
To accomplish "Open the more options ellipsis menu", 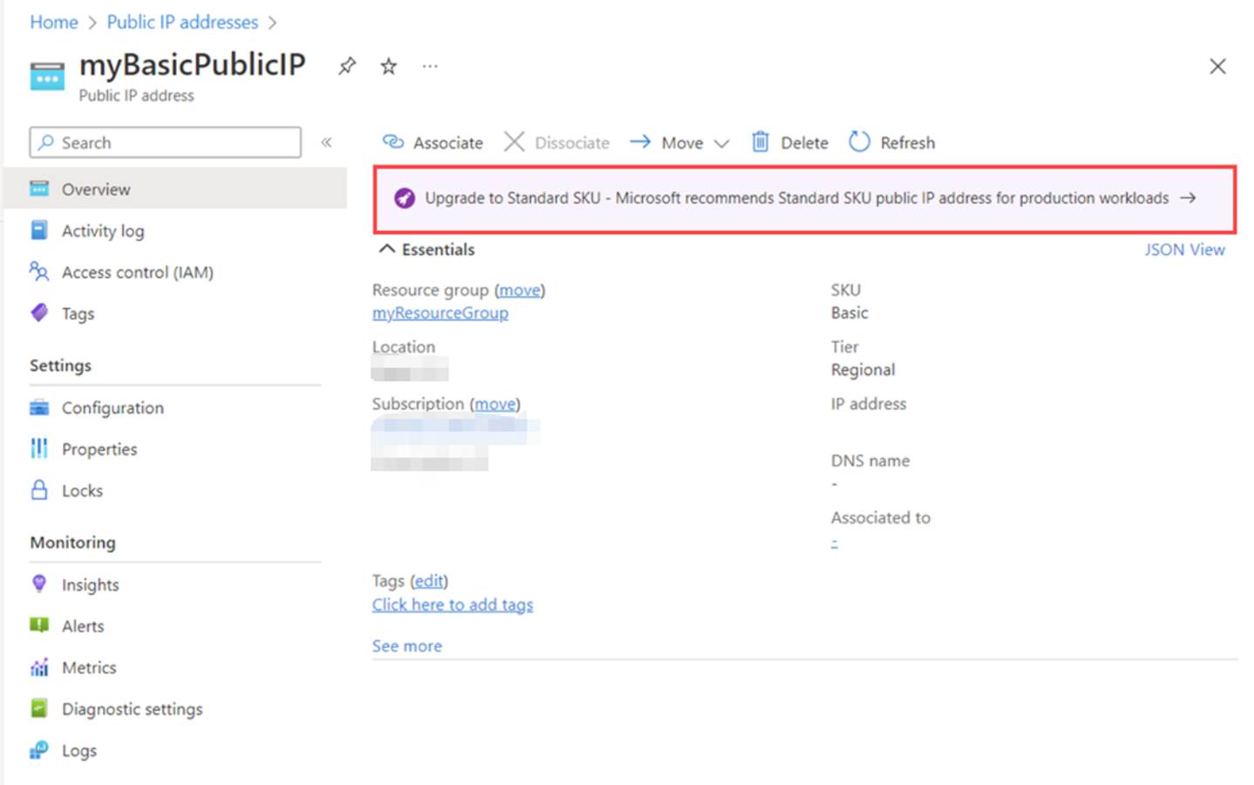I will tap(430, 66).
